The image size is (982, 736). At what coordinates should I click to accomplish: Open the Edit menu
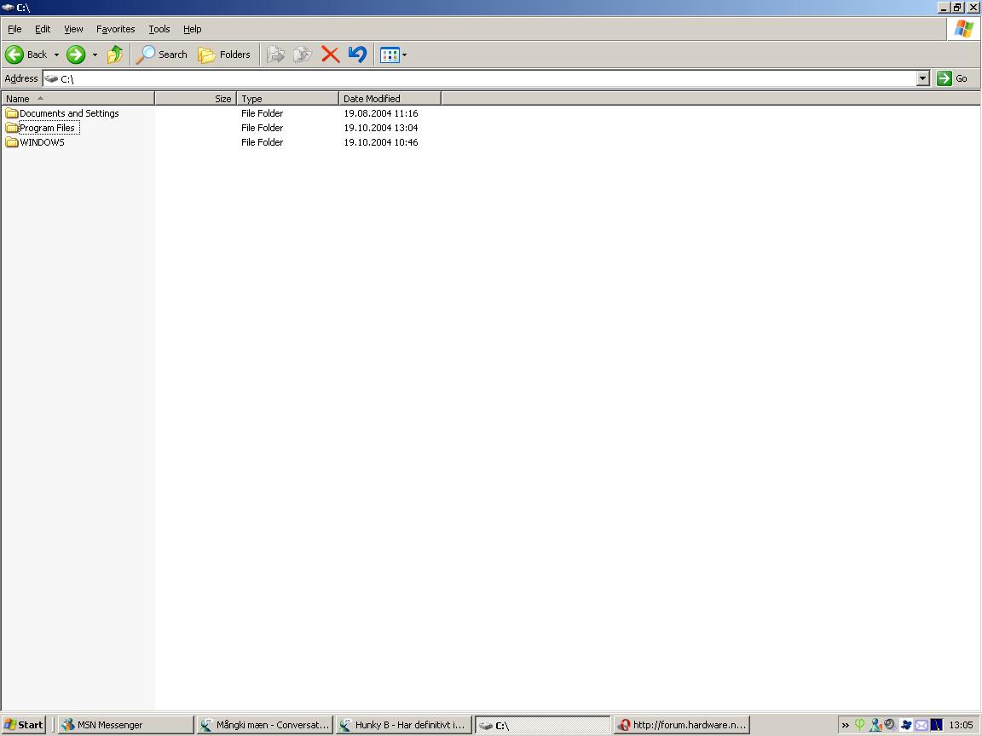pyautogui.click(x=43, y=29)
